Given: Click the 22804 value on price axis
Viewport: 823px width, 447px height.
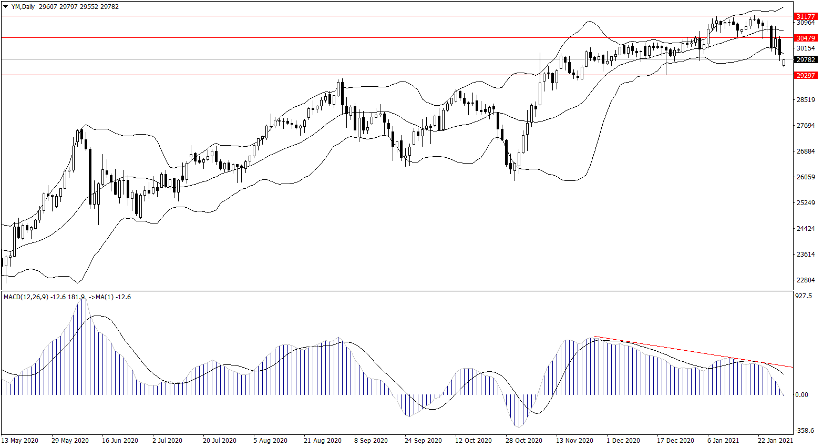Looking at the screenshot, I should click(x=806, y=280).
